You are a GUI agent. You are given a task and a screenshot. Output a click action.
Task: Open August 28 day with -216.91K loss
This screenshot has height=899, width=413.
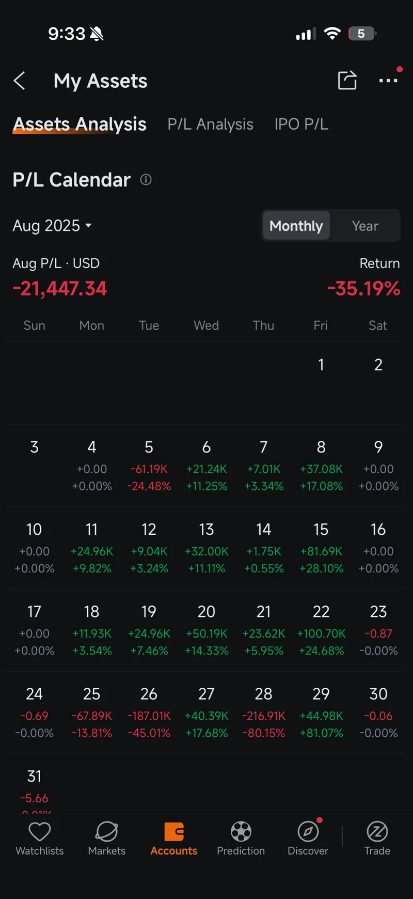pyautogui.click(x=264, y=712)
